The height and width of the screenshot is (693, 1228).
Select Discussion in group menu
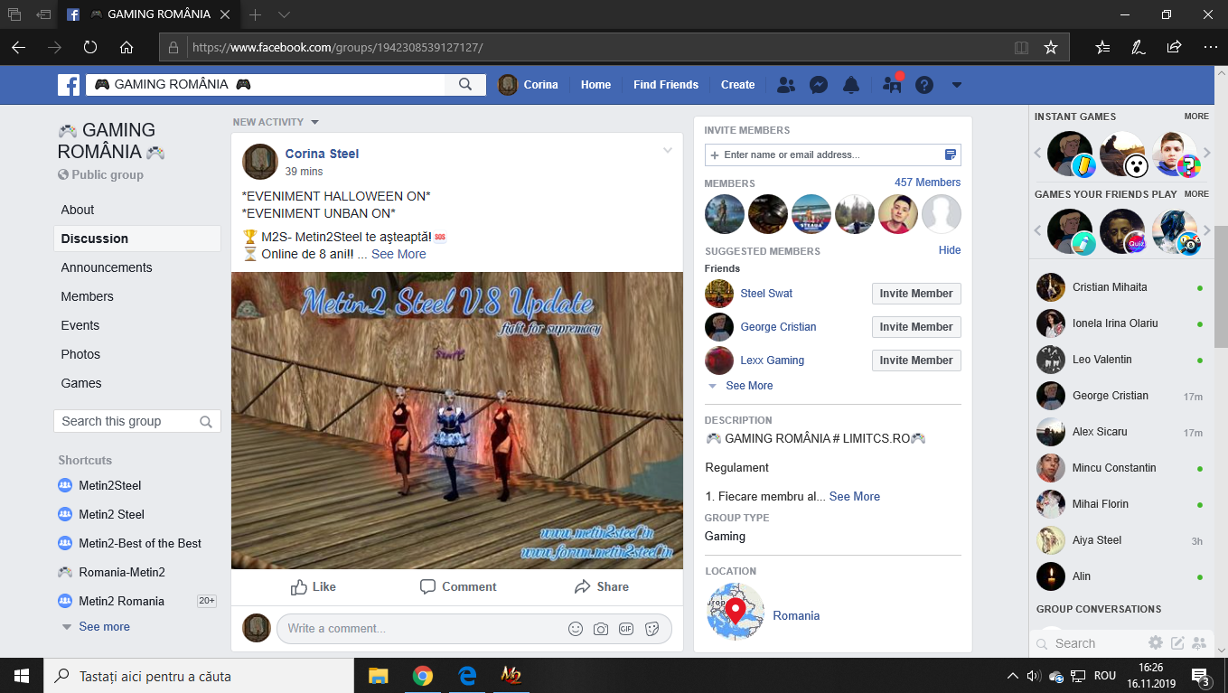tap(137, 239)
